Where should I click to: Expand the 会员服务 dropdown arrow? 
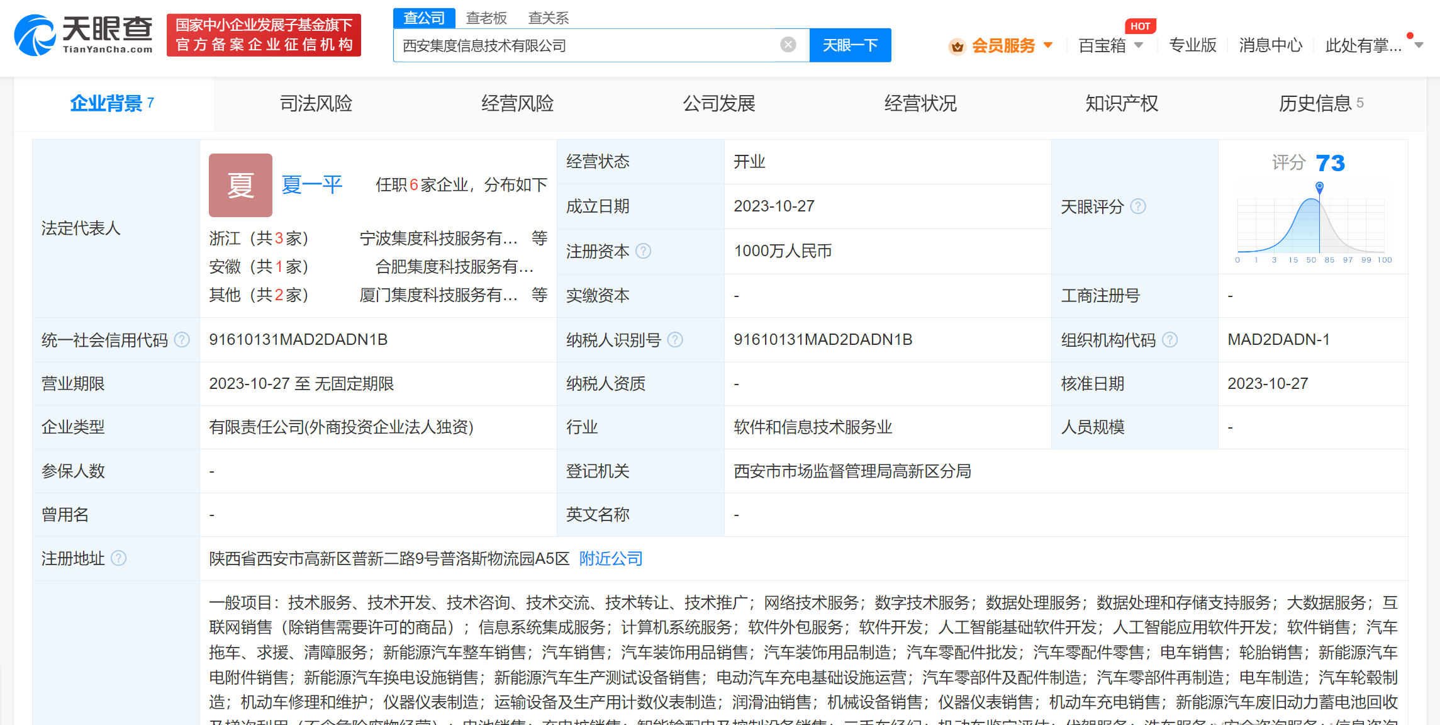(1048, 45)
